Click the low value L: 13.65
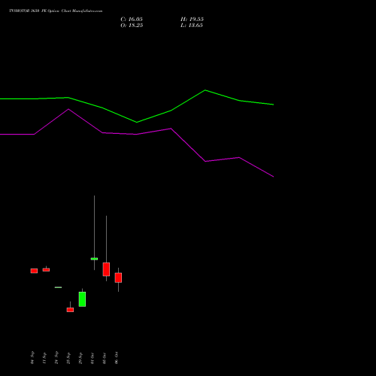This screenshot has height=376, width=376. coord(192,26)
